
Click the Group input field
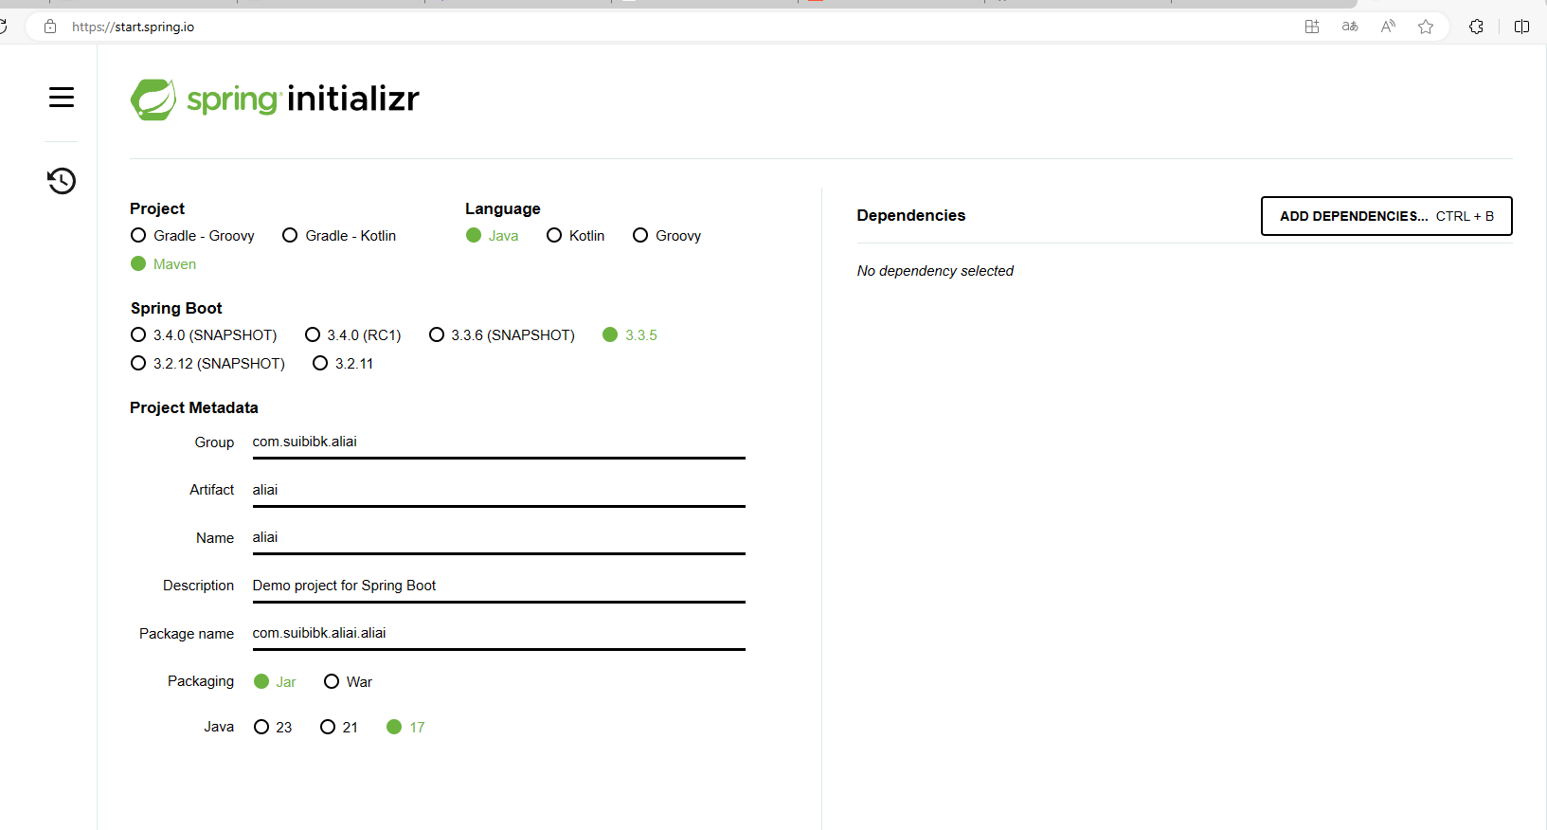[x=499, y=442]
